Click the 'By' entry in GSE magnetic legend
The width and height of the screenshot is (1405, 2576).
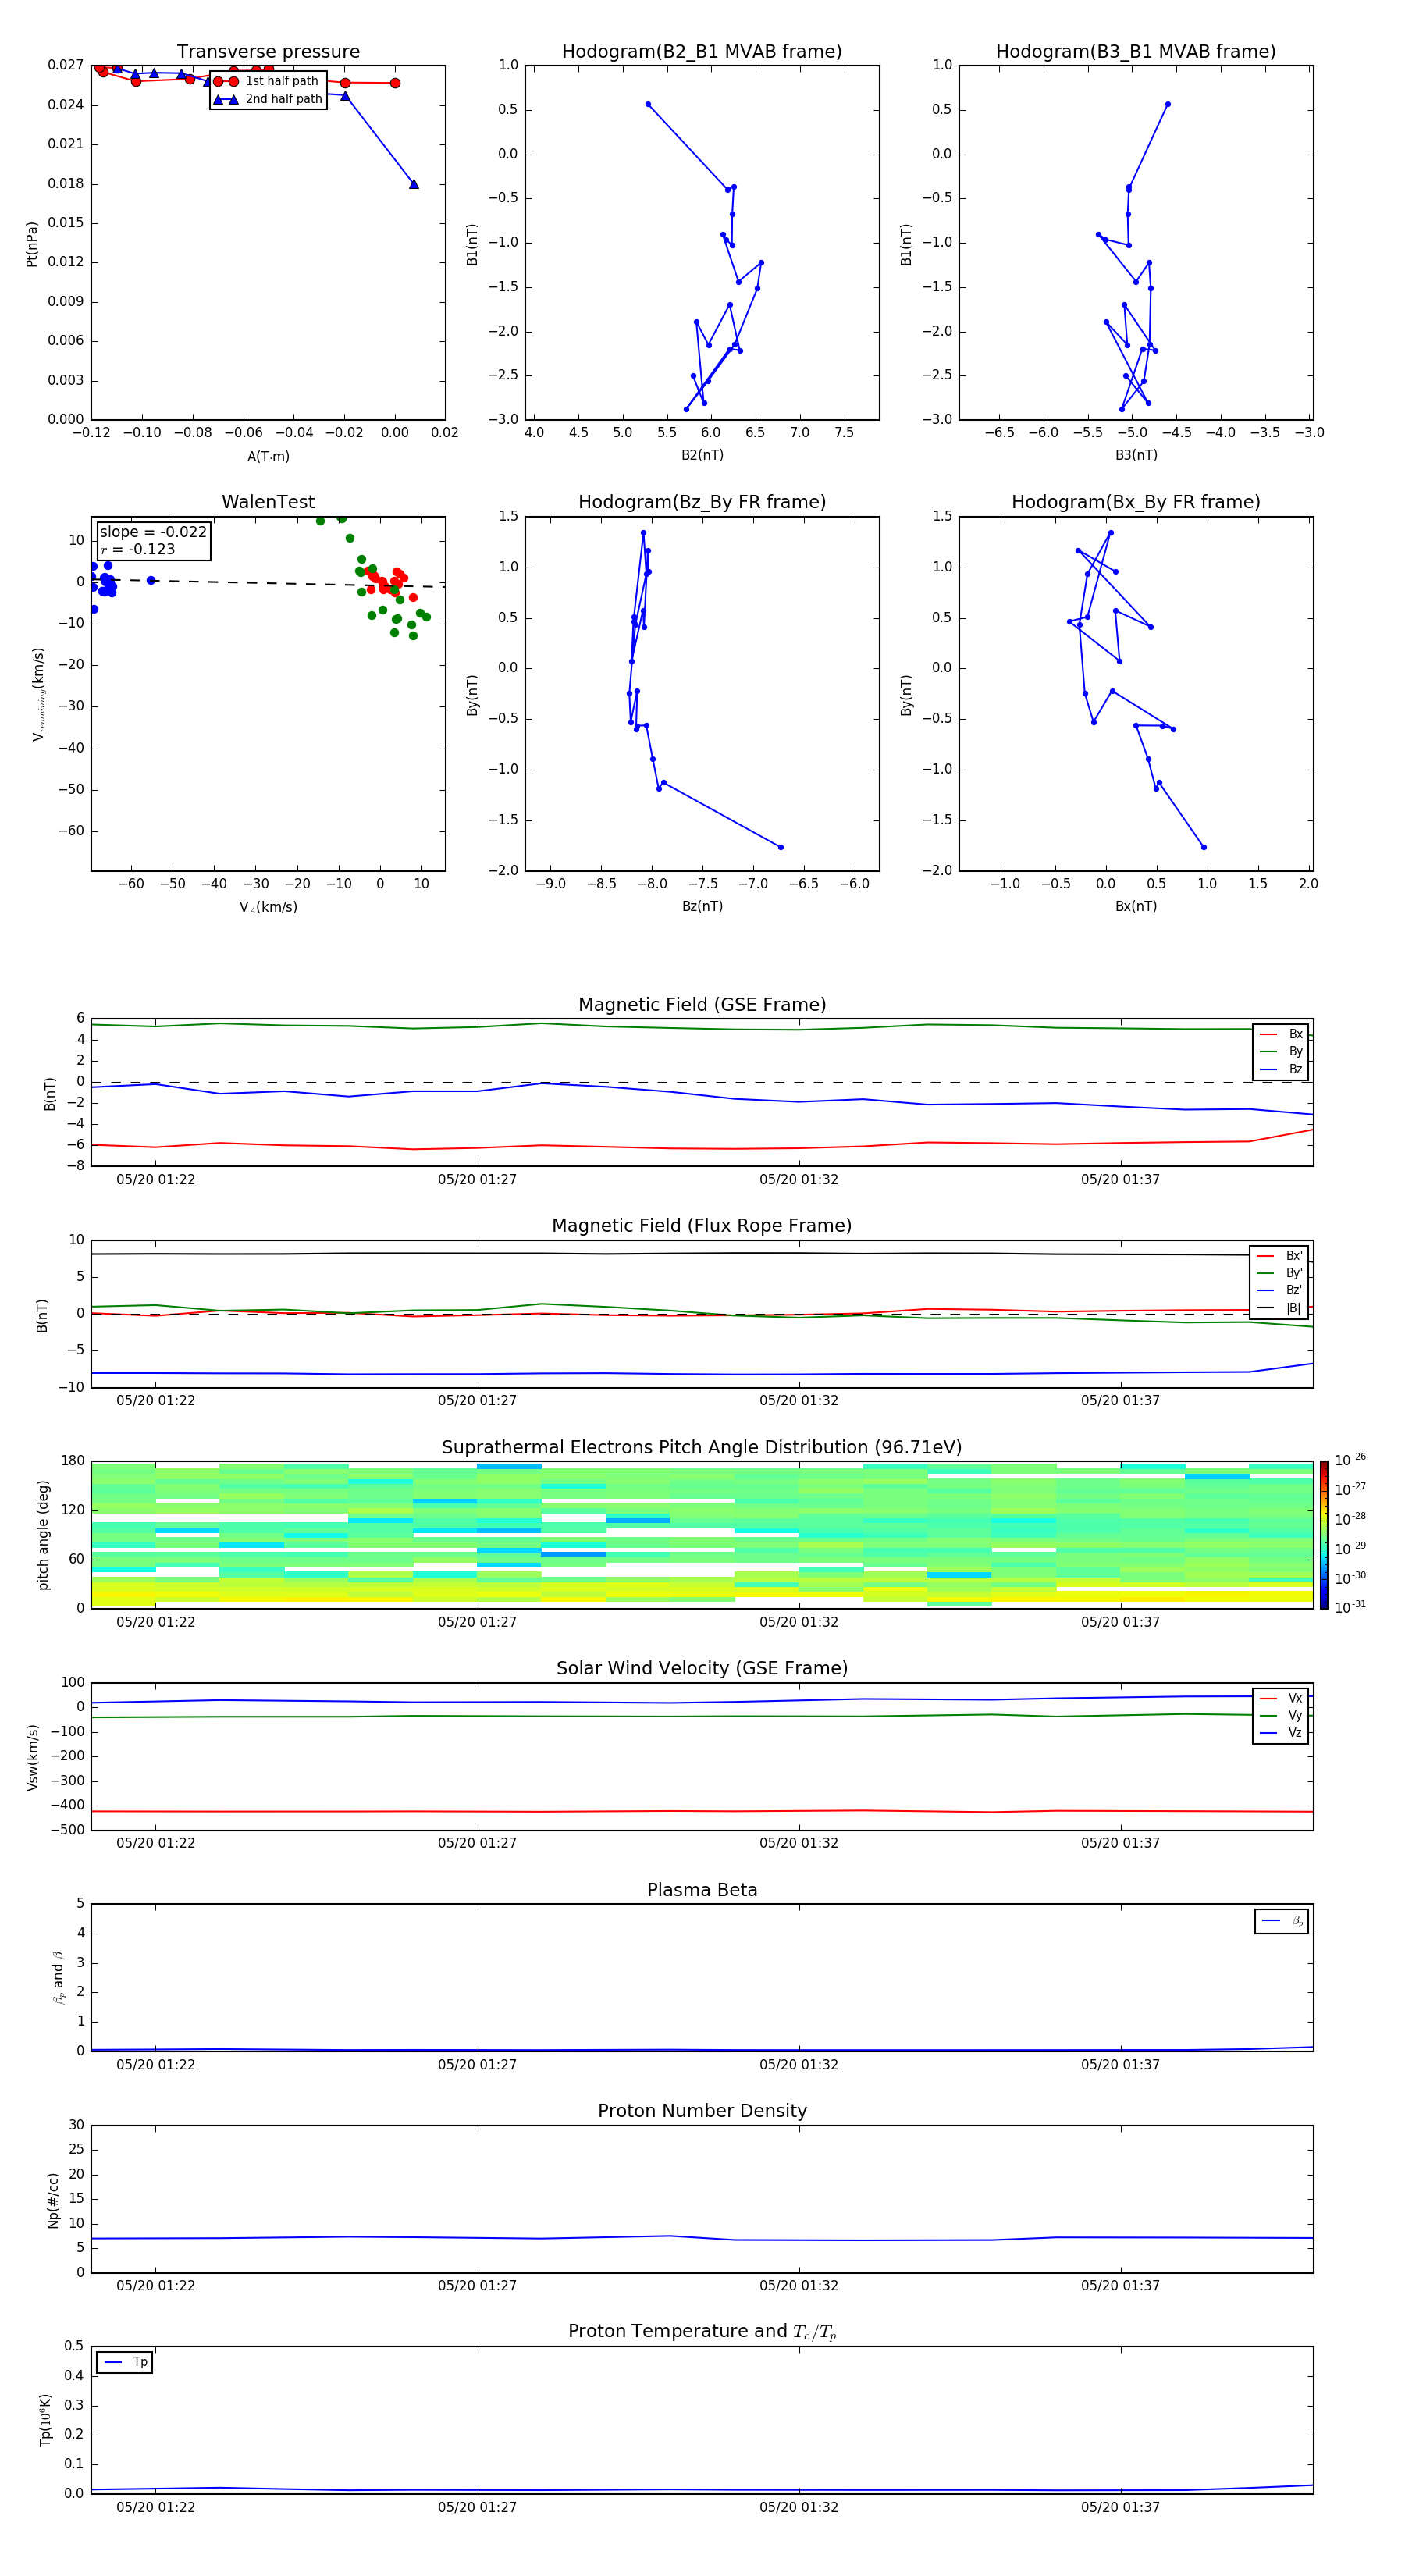[x=1281, y=1051]
